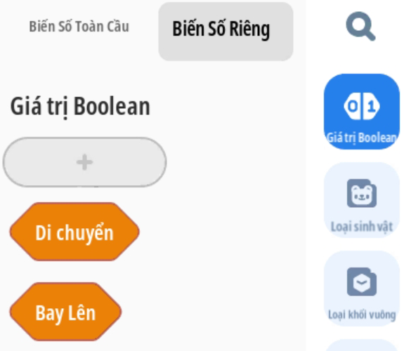The image size is (404, 351).
Task: Switch to Biến Số Toàn Cầu tab
Action: pos(79,26)
